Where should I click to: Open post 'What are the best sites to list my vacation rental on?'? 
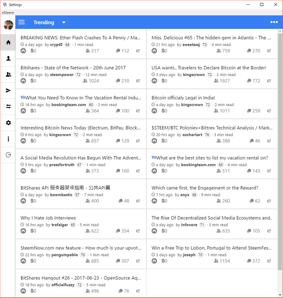[210, 158]
